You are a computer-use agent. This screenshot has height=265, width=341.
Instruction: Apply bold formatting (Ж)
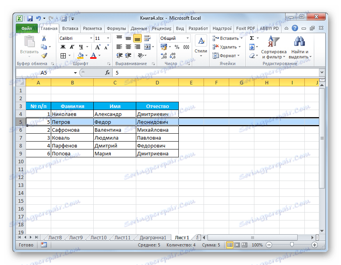click(x=63, y=47)
